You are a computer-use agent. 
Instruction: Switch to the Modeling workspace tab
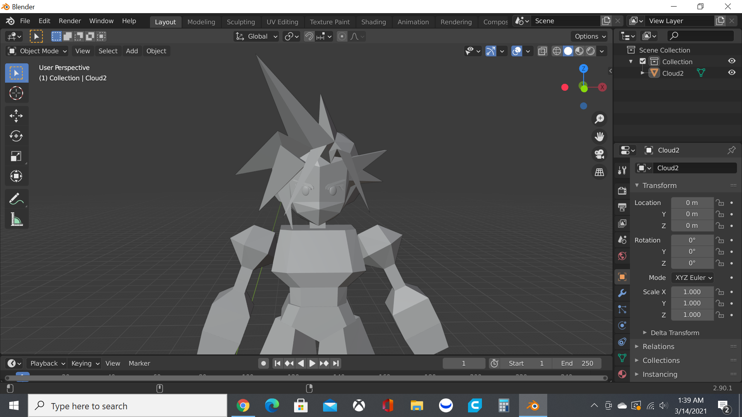[201, 22]
